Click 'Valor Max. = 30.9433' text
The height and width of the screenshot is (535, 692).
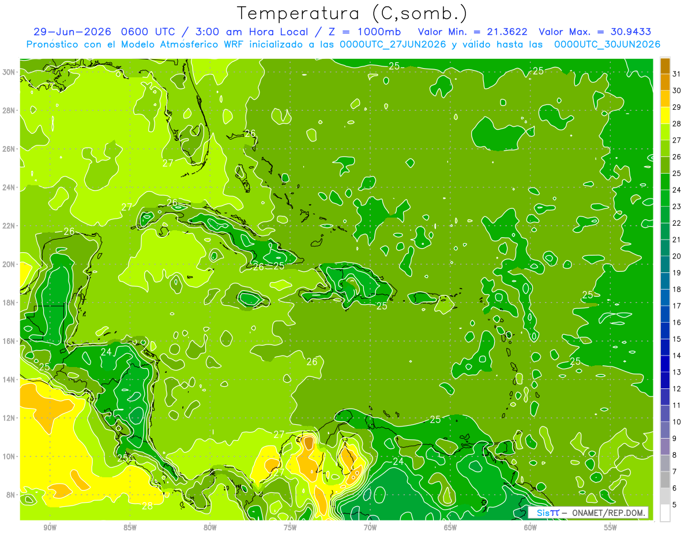pyautogui.click(x=595, y=32)
